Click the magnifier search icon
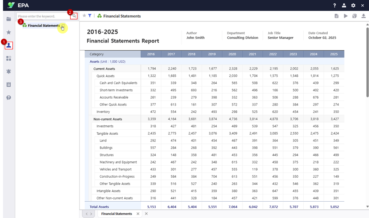The height and width of the screenshot is (218, 369). click(74, 16)
